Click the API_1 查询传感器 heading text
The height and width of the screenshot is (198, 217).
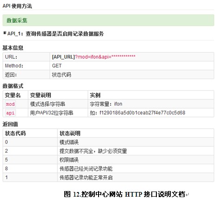tap(56, 34)
